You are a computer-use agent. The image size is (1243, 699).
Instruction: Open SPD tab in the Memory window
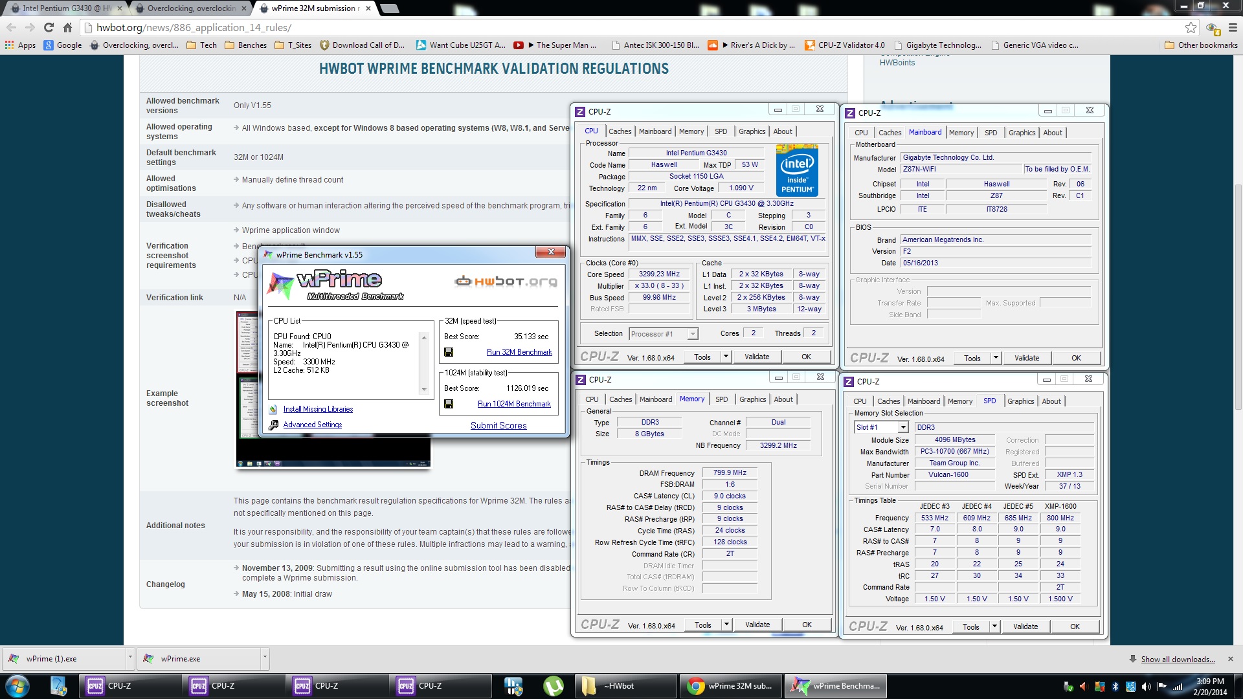click(721, 399)
